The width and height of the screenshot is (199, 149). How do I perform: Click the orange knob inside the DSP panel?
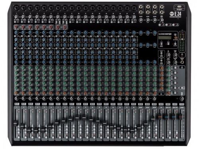point(176,38)
